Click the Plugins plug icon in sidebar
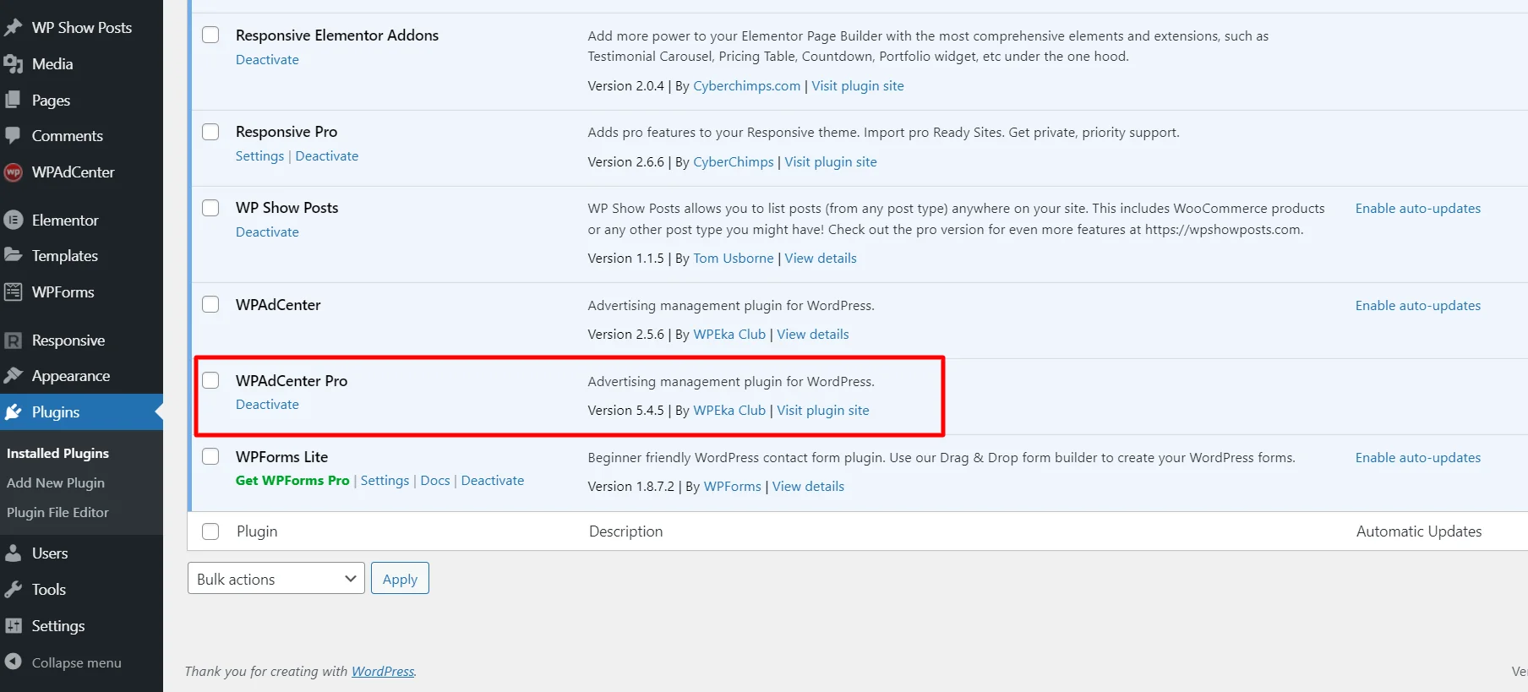This screenshot has width=1528, height=692. [13, 411]
